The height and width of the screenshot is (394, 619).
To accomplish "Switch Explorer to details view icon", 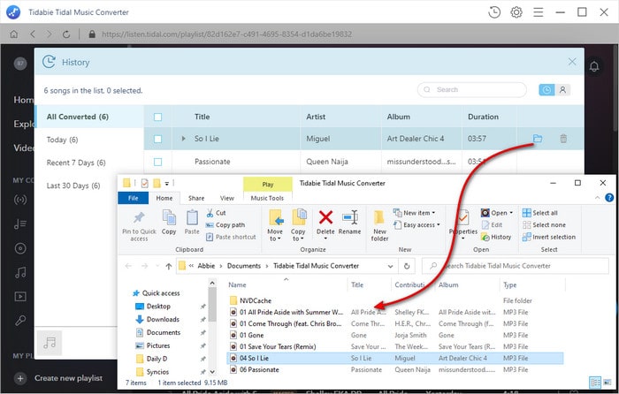I will pos(595,382).
